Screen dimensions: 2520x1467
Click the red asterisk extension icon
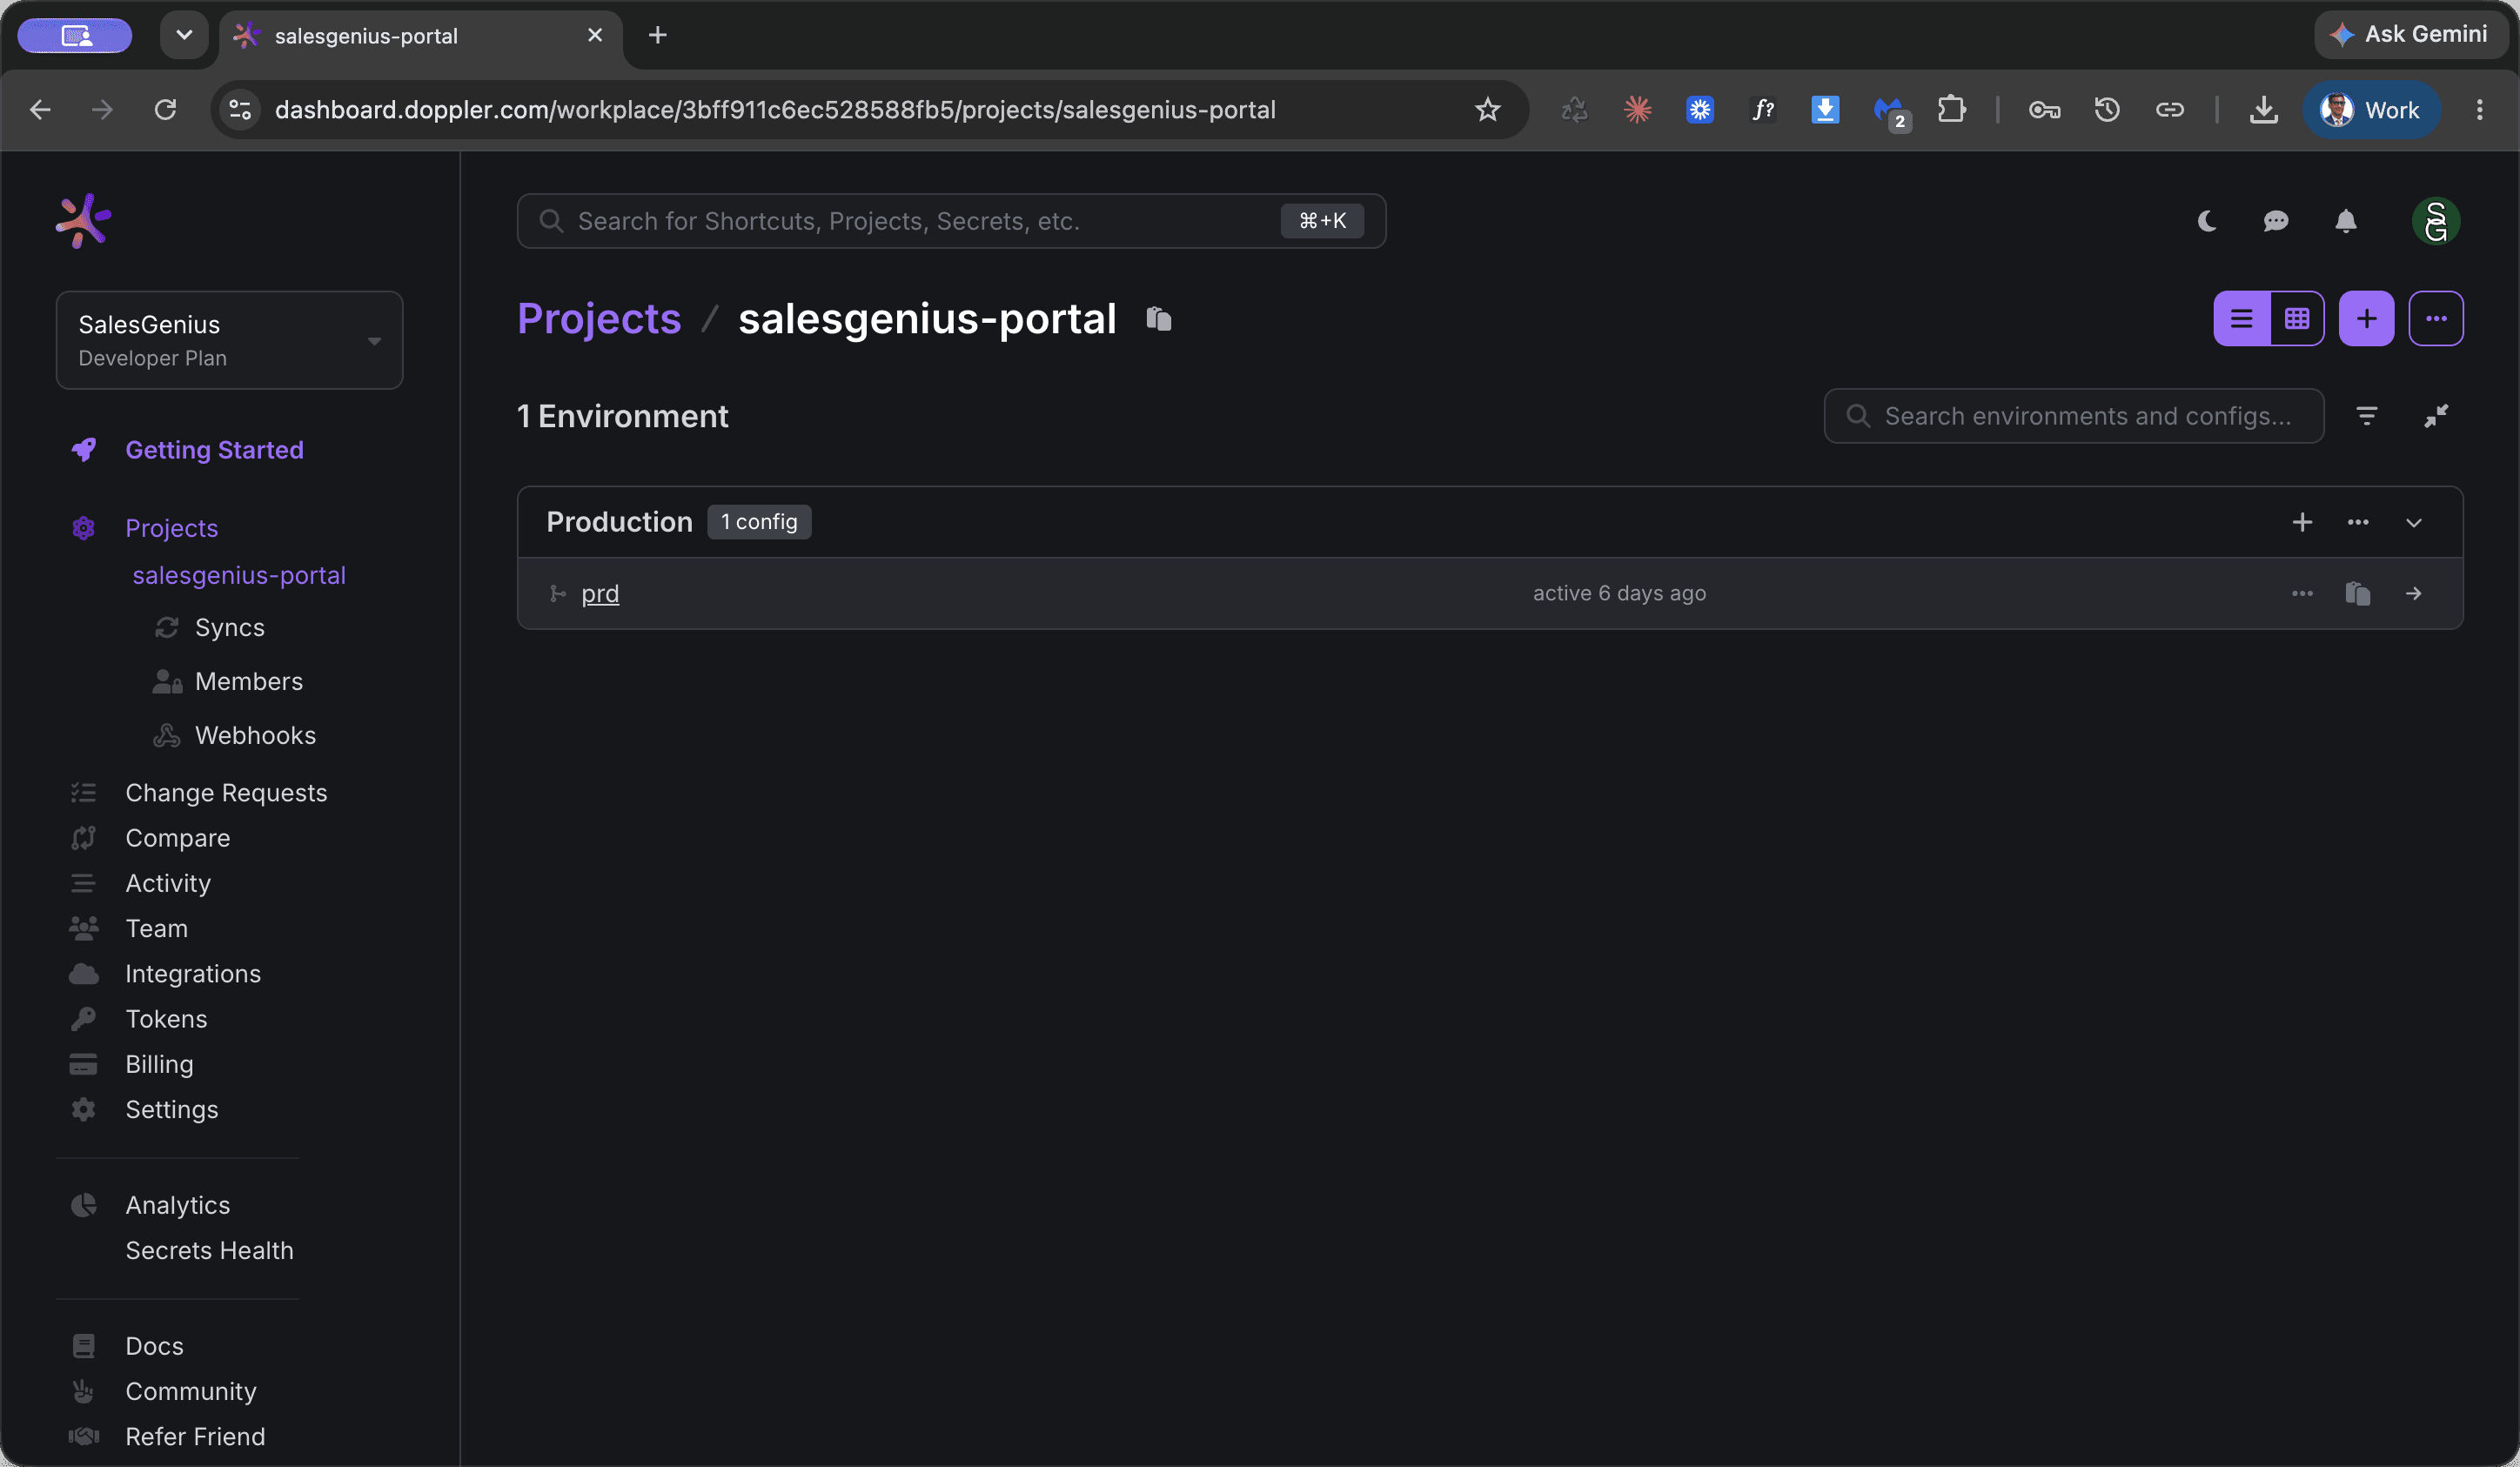point(1637,110)
